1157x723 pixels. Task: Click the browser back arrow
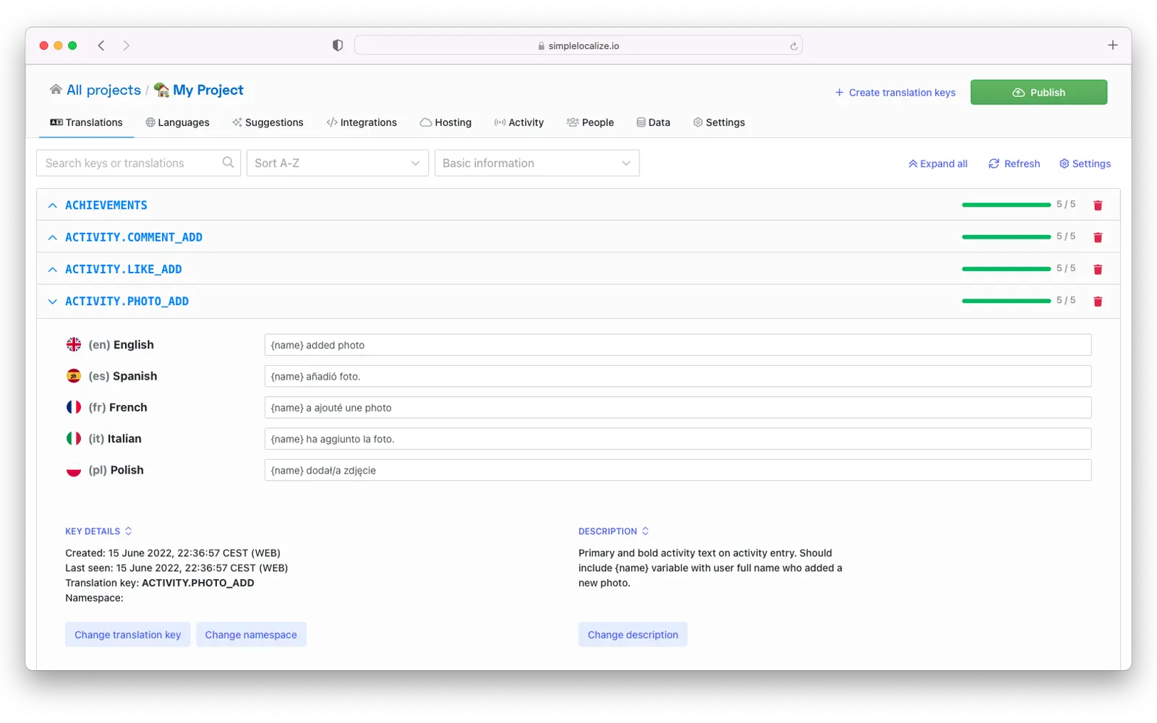(x=101, y=46)
